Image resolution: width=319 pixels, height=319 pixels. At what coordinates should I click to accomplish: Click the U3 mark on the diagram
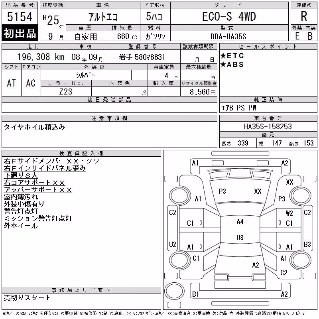240,237
